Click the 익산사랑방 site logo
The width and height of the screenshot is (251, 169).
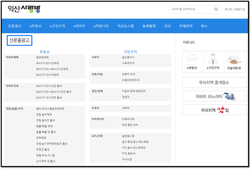(24, 9)
